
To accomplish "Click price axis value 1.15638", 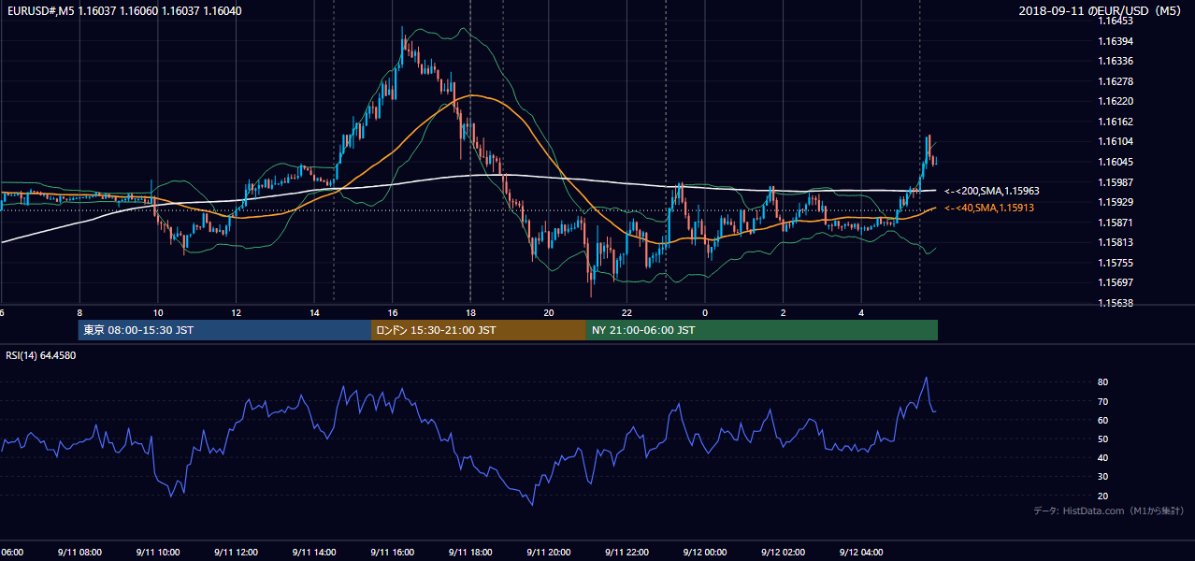I will click(x=1115, y=303).
